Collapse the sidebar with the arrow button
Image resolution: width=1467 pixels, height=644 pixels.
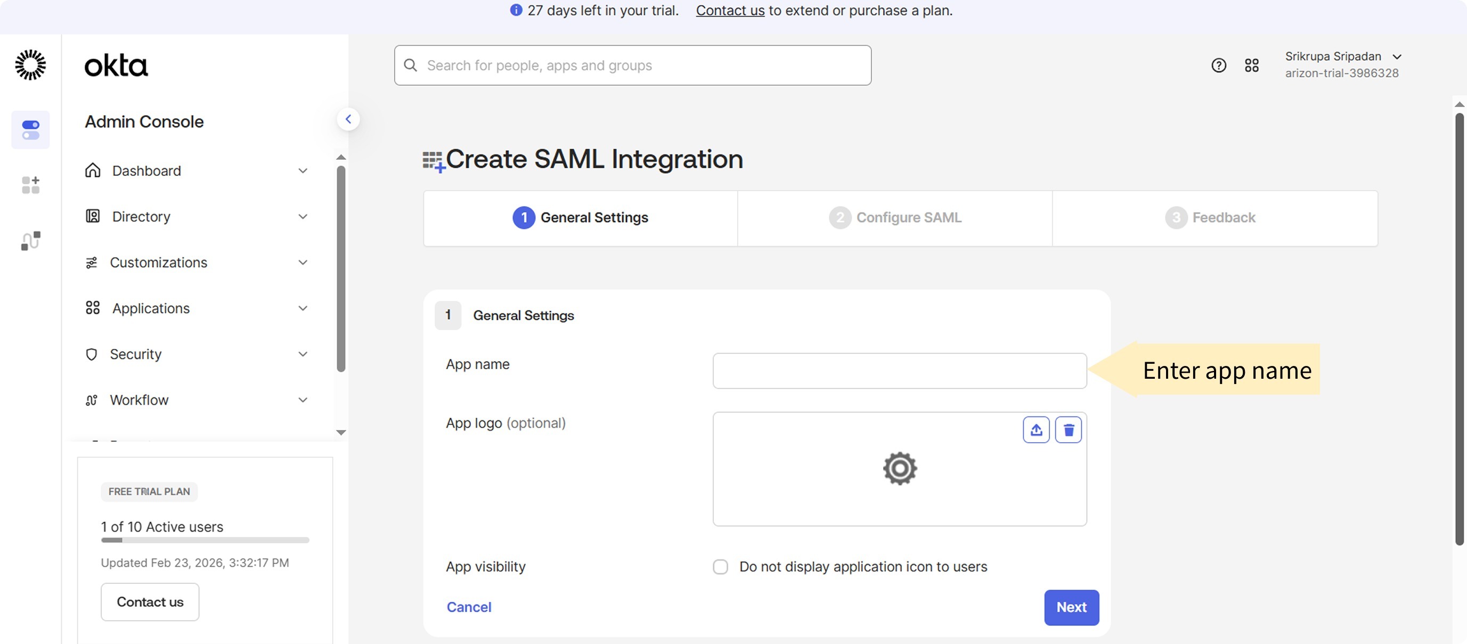(x=348, y=119)
